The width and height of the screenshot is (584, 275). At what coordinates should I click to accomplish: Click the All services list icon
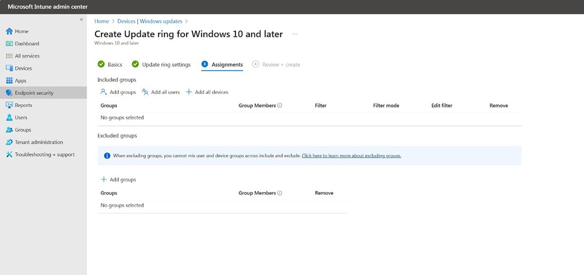click(x=9, y=56)
